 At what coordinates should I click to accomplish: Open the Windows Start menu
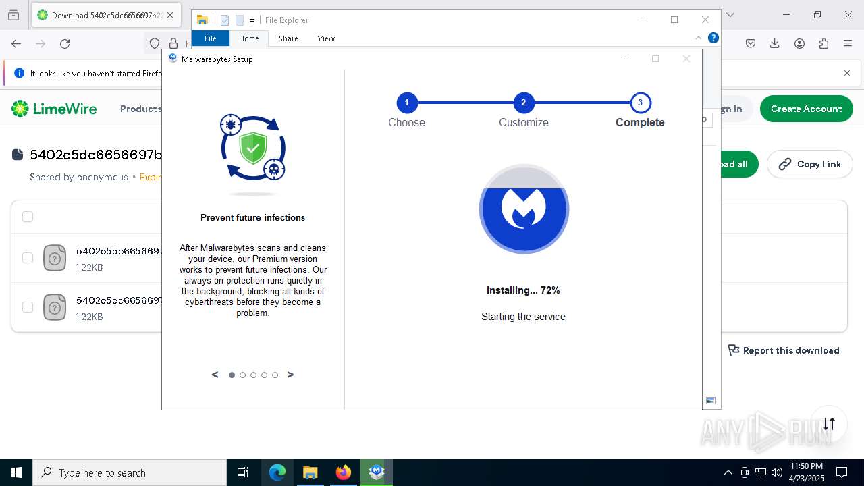pos(16,473)
